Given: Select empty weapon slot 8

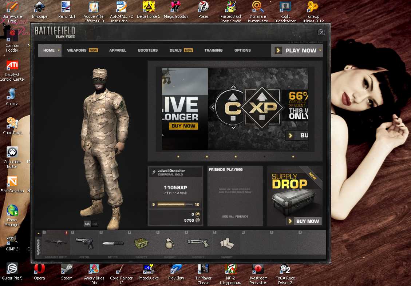Looking at the screenshot, I should [255, 243].
